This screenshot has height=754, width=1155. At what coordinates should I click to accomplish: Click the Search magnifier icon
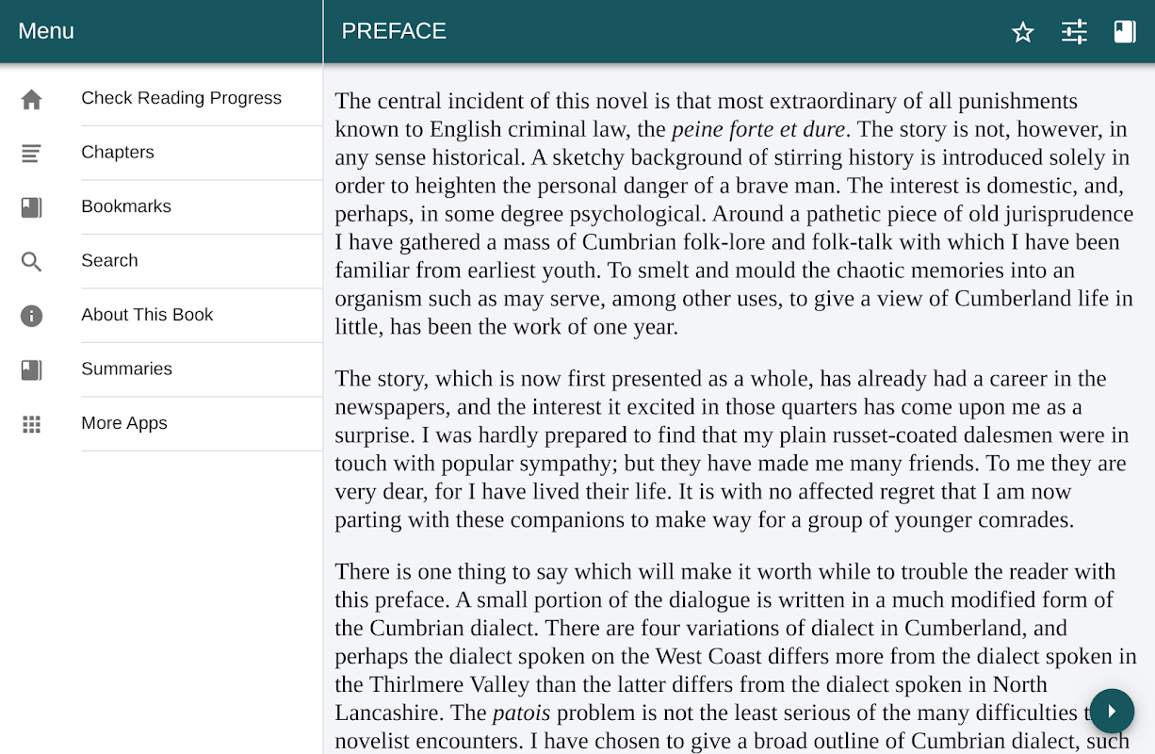click(x=32, y=261)
